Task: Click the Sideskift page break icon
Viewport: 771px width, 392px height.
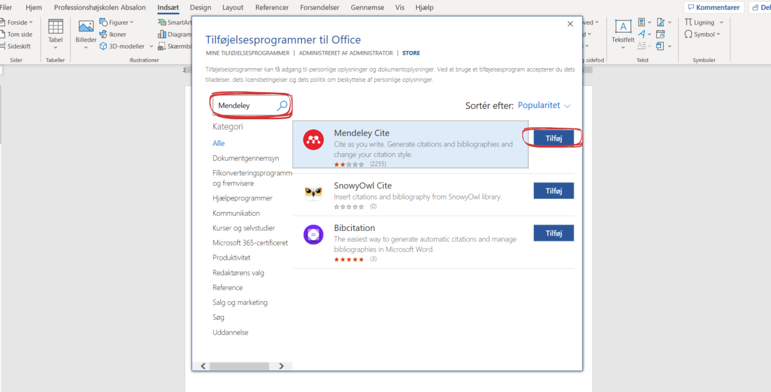Action: (2, 46)
